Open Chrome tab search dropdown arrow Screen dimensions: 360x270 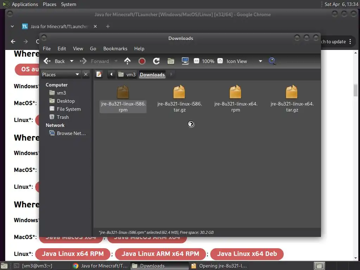(12, 26)
